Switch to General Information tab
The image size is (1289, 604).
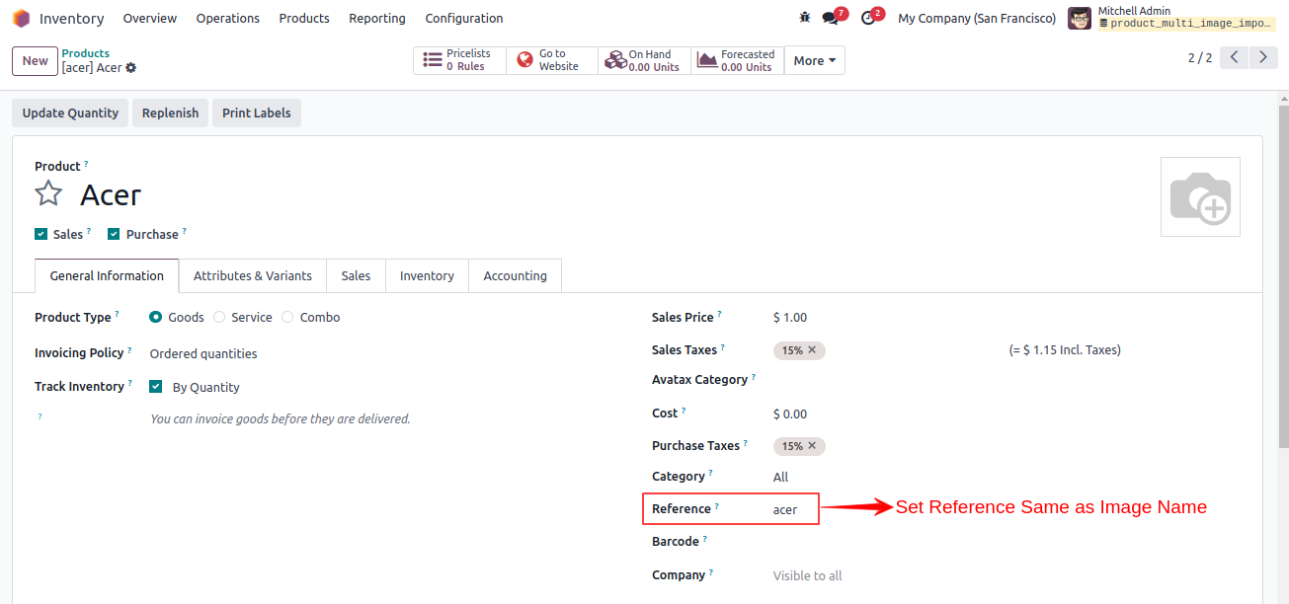tap(107, 276)
